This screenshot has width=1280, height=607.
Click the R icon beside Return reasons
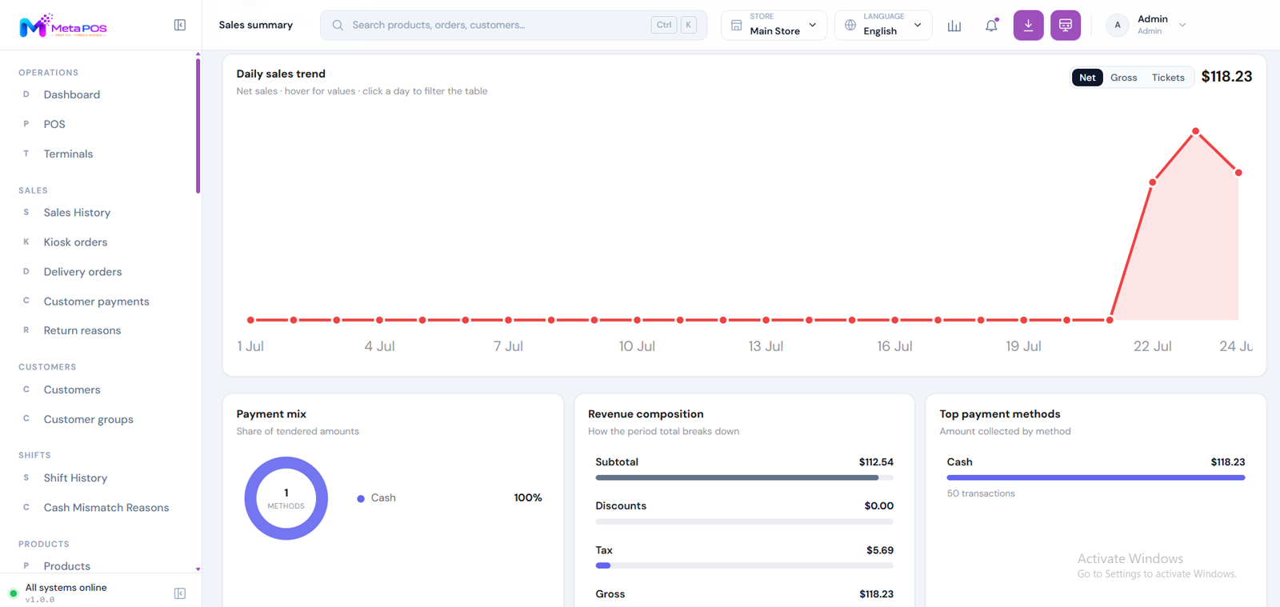pyautogui.click(x=26, y=330)
